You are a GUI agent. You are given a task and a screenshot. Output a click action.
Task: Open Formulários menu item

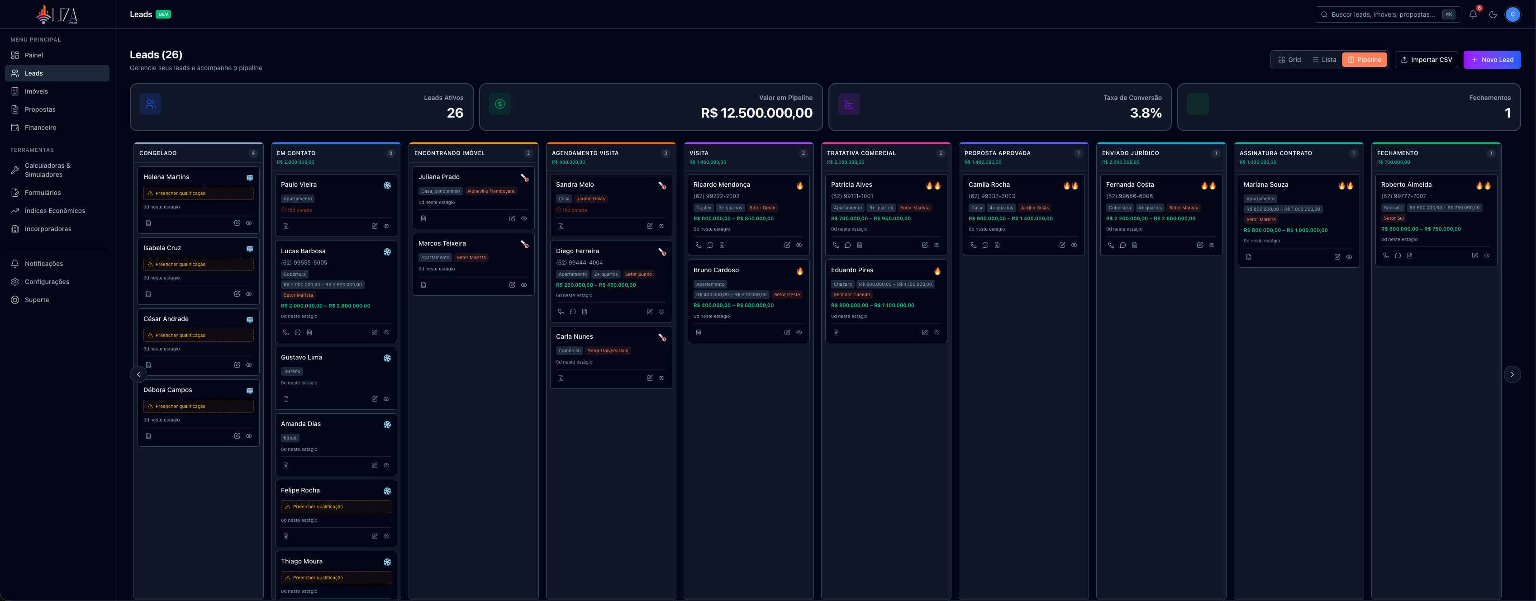coord(57,193)
